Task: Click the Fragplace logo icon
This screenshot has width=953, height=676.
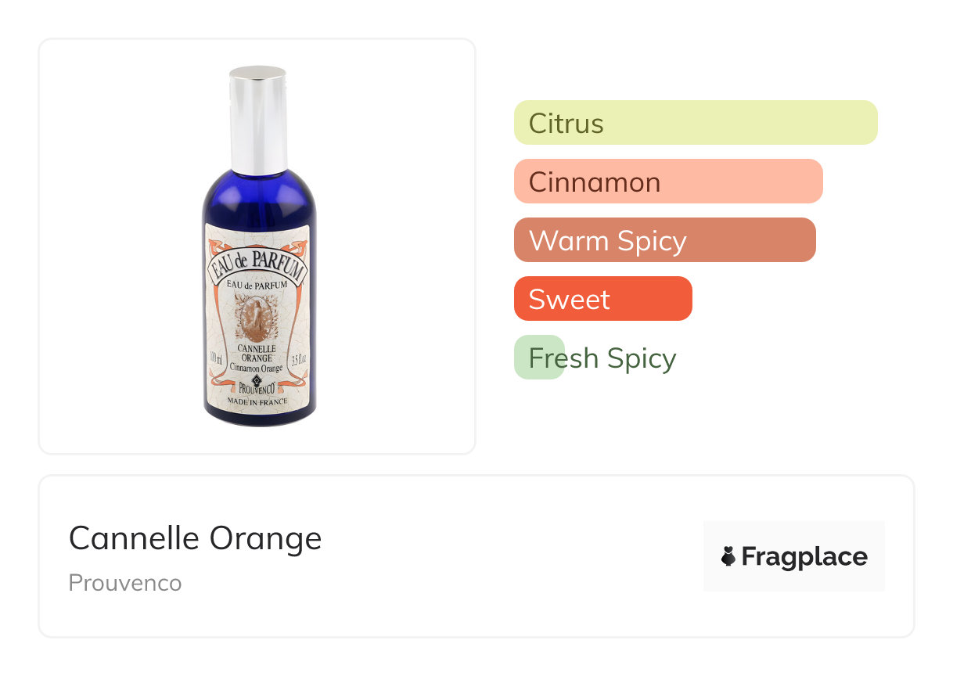Action: 728,557
